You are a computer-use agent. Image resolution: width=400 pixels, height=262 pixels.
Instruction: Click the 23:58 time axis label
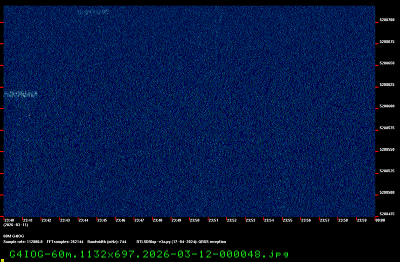(x=343, y=220)
